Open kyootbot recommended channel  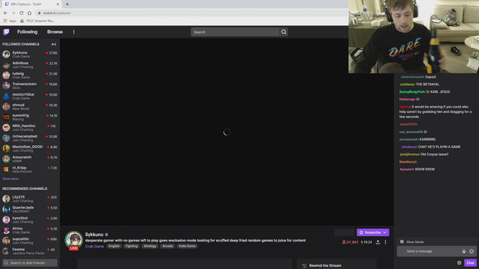tap(30, 220)
